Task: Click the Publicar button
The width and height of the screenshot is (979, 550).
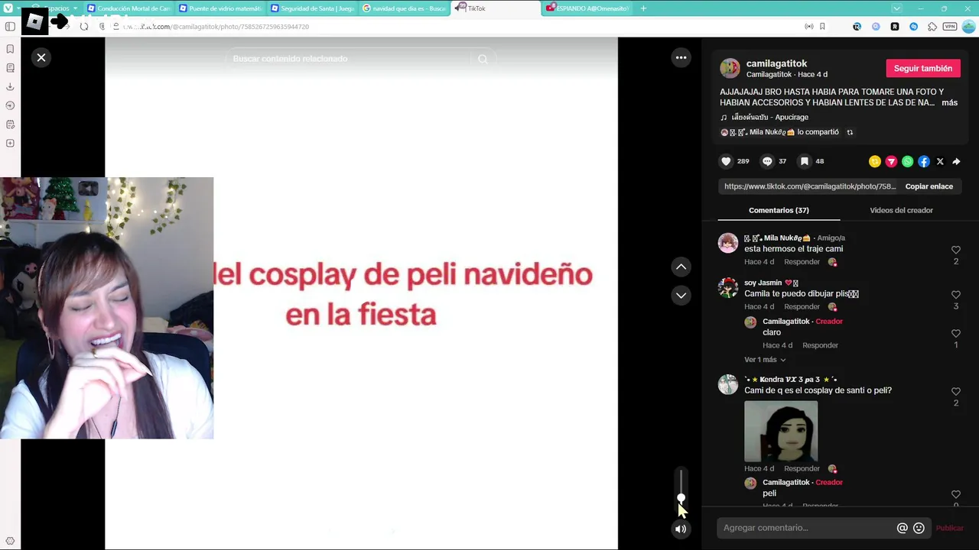Action: tap(949, 528)
